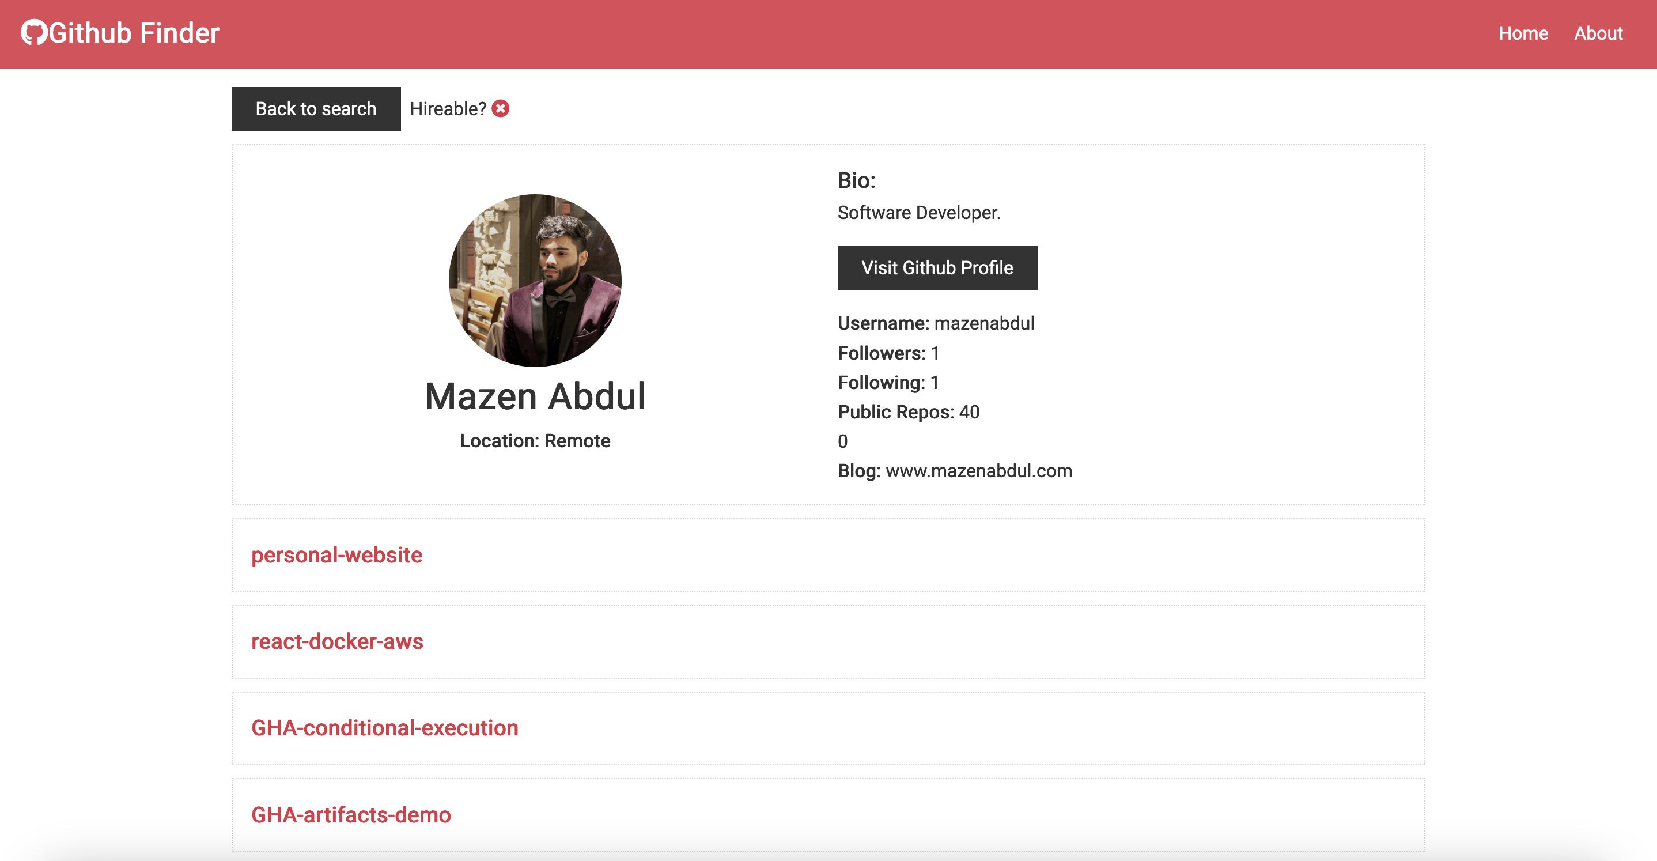Click the GitHub octocat logo icon
The image size is (1657, 861).
(x=34, y=32)
